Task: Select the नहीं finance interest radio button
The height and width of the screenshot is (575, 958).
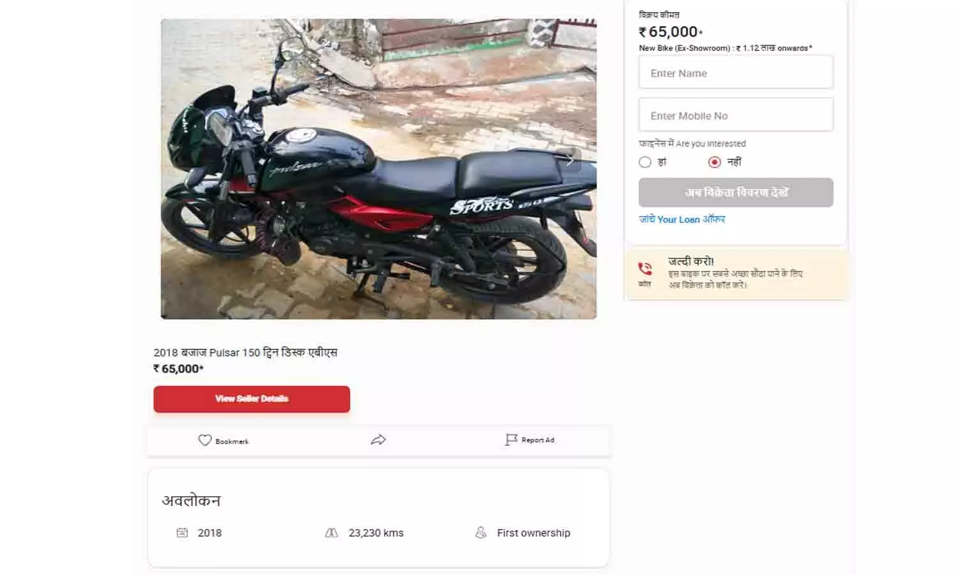Action: 715,162
